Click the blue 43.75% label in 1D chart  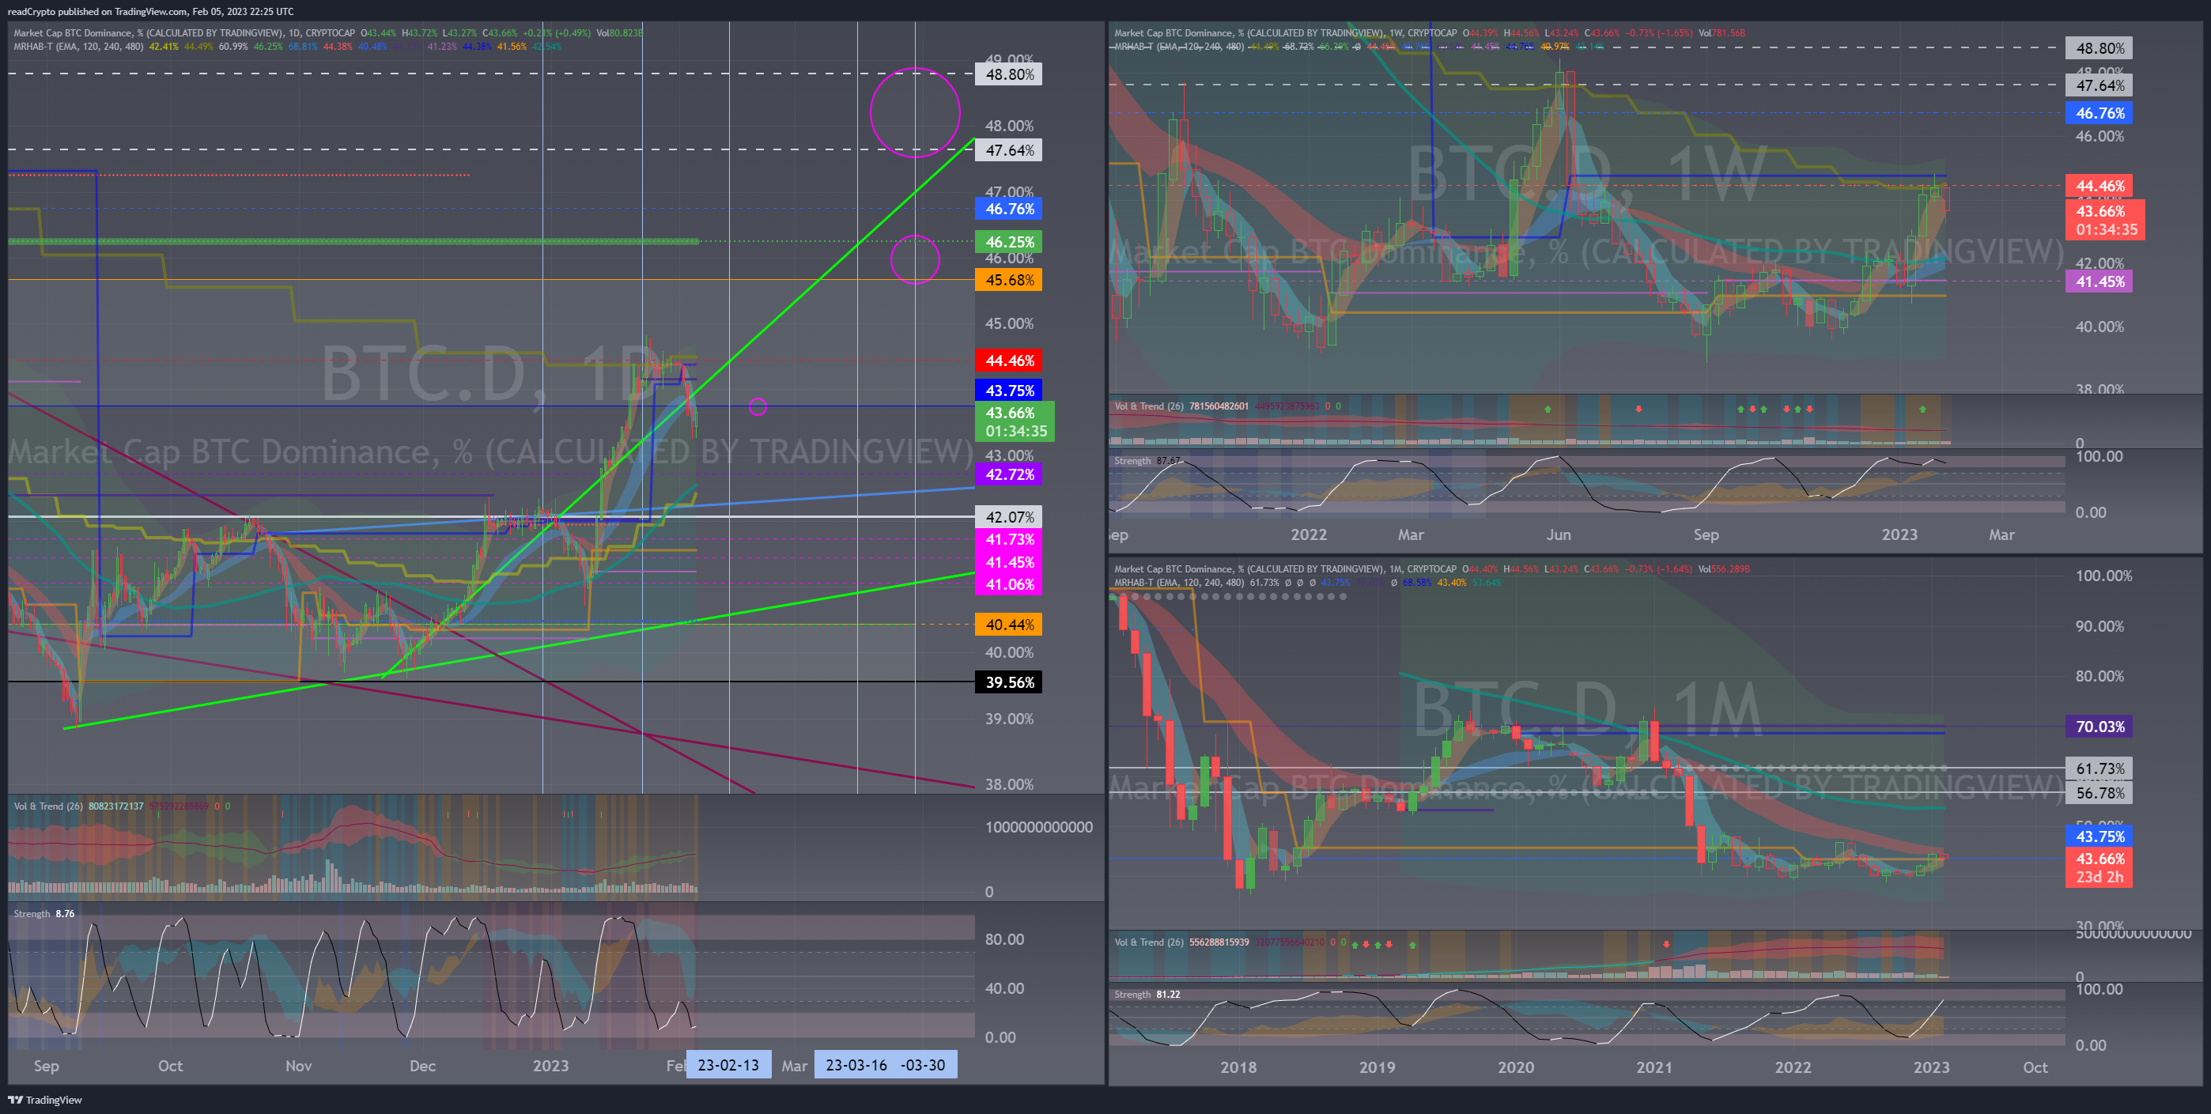1008,391
